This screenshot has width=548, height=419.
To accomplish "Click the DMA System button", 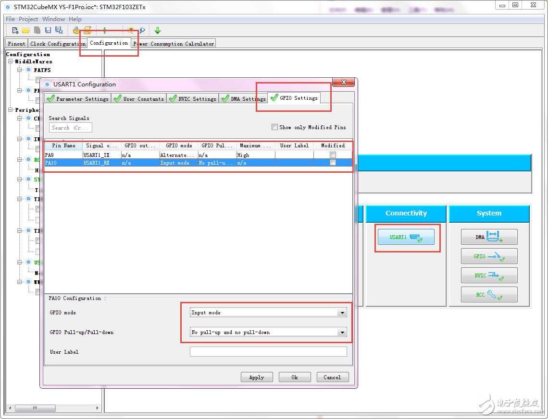I will 489,237.
